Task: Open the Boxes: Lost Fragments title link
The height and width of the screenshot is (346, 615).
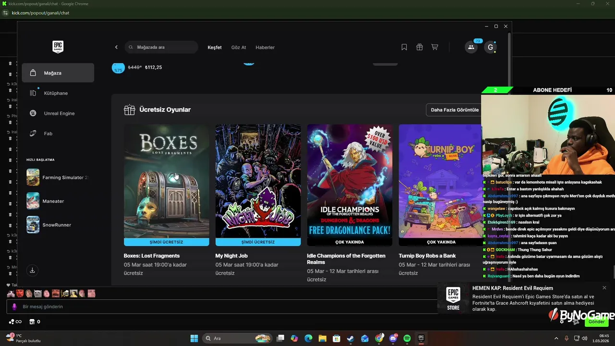Action: pyautogui.click(x=151, y=256)
